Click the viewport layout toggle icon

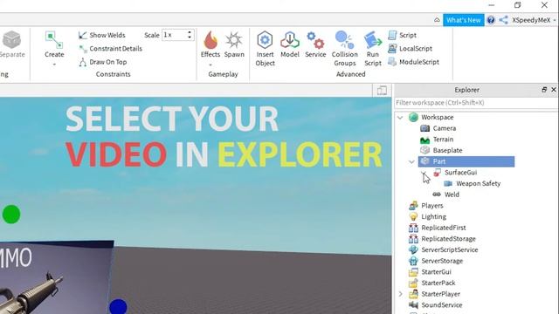point(382,90)
